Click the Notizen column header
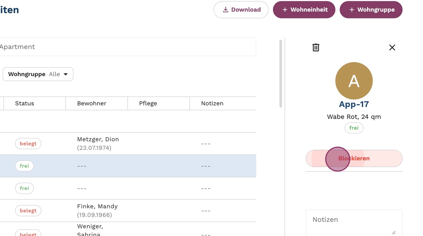This screenshot has width=423, height=236. click(x=212, y=103)
